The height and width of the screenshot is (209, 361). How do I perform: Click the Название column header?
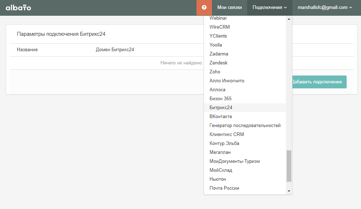click(27, 49)
